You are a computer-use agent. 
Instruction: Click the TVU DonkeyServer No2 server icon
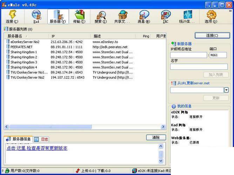tap(8, 77)
